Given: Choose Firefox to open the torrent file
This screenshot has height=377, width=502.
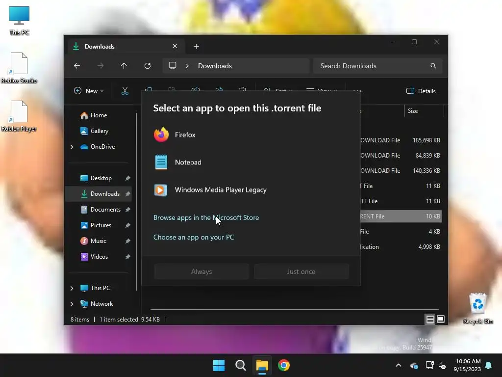Looking at the screenshot, I should pyautogui.click(x=251, y=135).
